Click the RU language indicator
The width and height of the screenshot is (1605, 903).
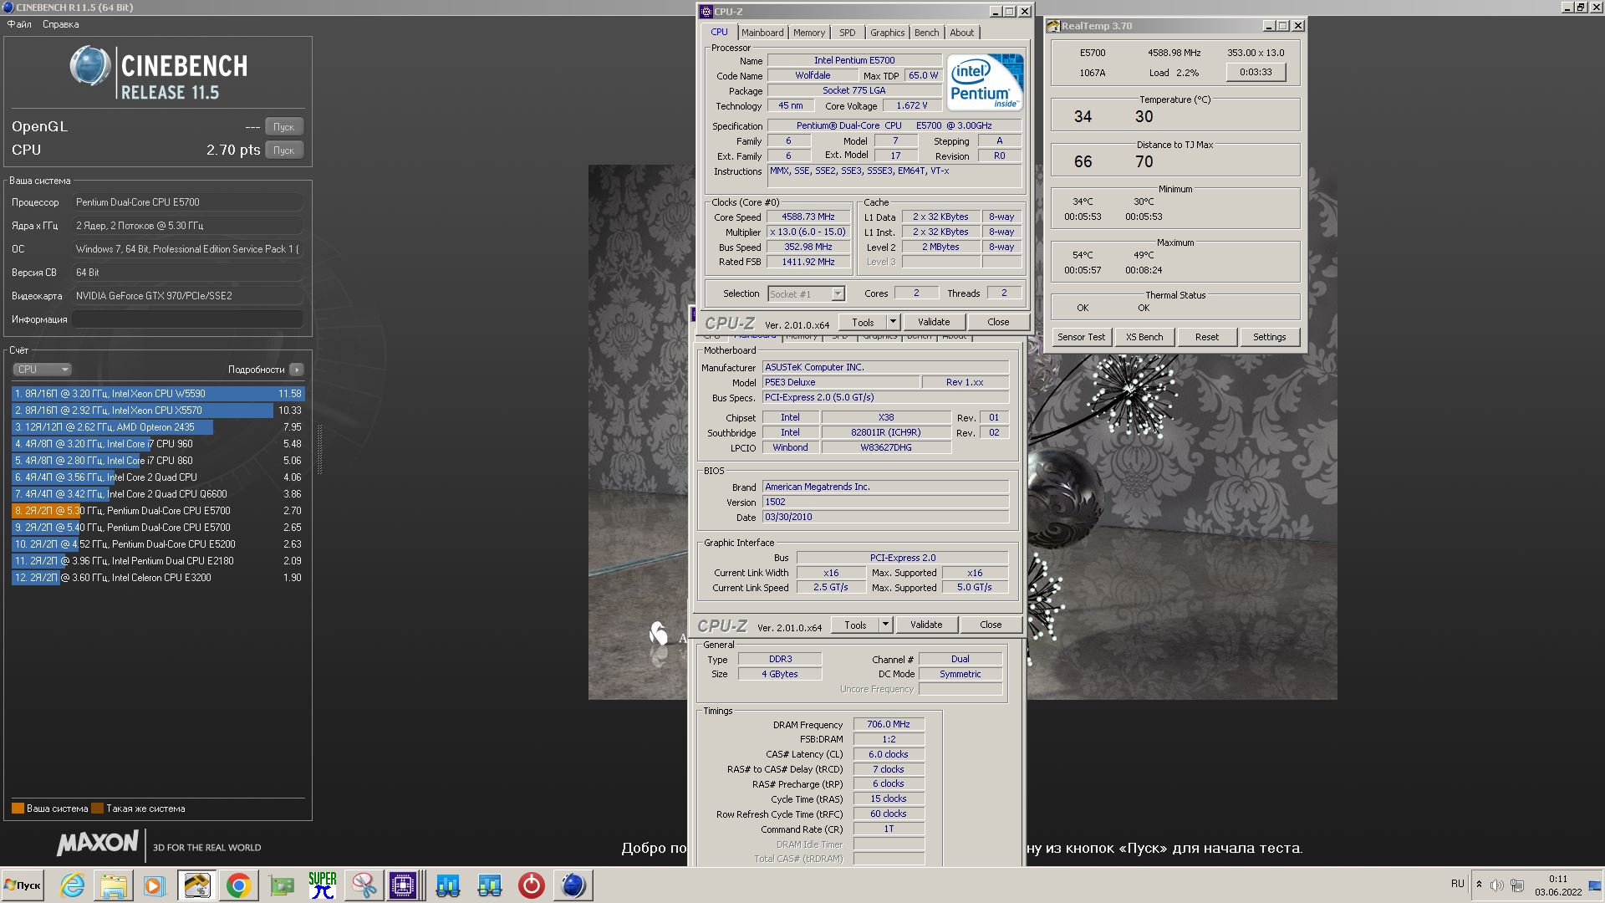[x=1458, y=884]
